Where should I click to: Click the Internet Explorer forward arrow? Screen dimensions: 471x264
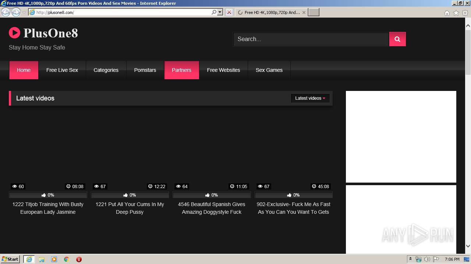tap(16, 12)
